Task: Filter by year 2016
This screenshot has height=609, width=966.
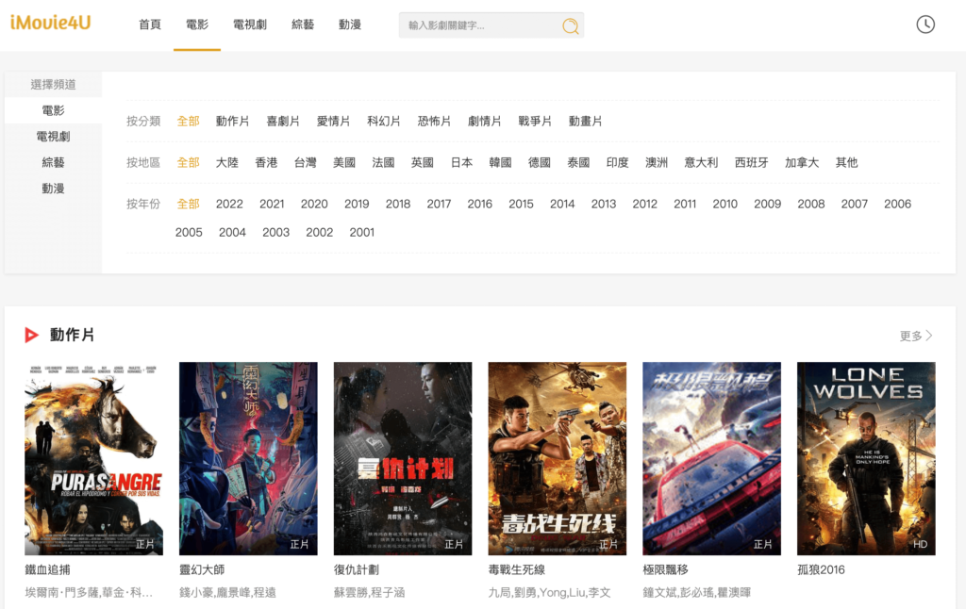Action: [x=480, y=204]
